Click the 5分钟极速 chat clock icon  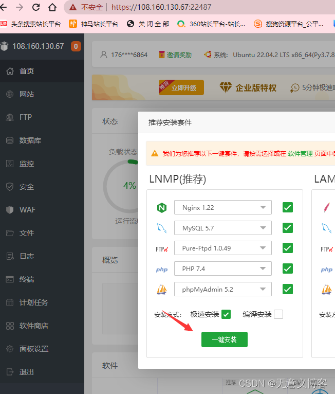pos(294,87)
